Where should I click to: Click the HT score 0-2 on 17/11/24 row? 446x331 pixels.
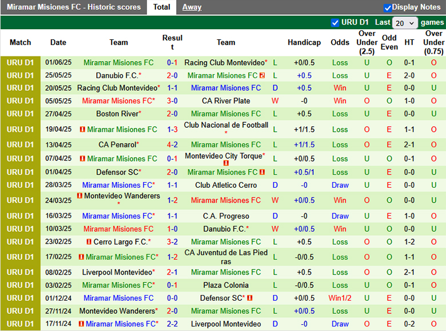click(409, 324)
